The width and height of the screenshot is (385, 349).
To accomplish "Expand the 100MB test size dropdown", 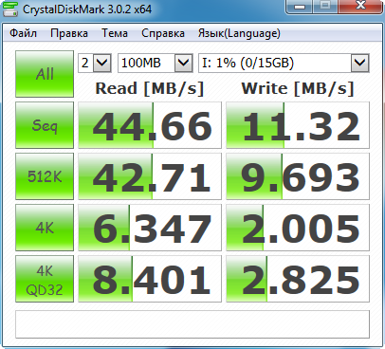I will [x=183, y=63].
